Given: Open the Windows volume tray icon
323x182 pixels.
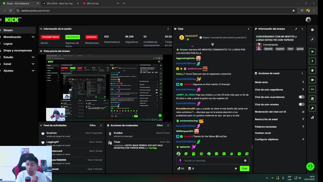Looking at the screenshot, I should pyautogui.click(x=300, y=178).
